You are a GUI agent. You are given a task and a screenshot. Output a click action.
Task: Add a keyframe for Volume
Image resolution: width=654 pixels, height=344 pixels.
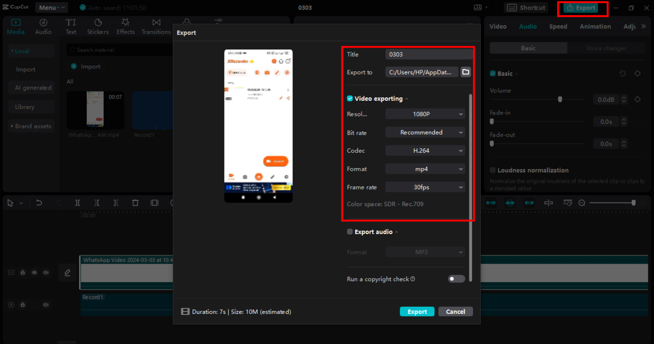coord(637,100)
